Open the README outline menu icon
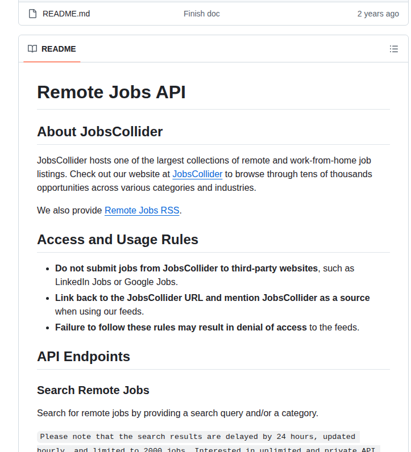The image size is (411, 452). [394, 49]
